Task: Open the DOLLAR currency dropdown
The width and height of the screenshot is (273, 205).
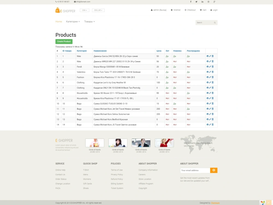Action: (98, 10)
